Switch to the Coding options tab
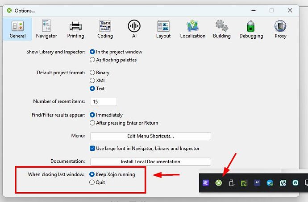Screen dimensions: 308x202 (105, 29)
